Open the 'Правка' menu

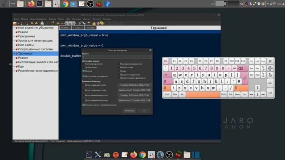(24, 19)
